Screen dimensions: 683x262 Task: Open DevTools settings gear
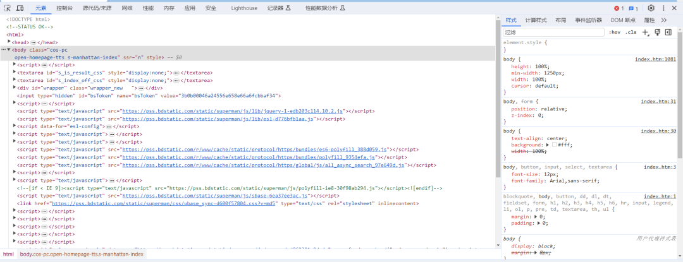coord(651,8)
